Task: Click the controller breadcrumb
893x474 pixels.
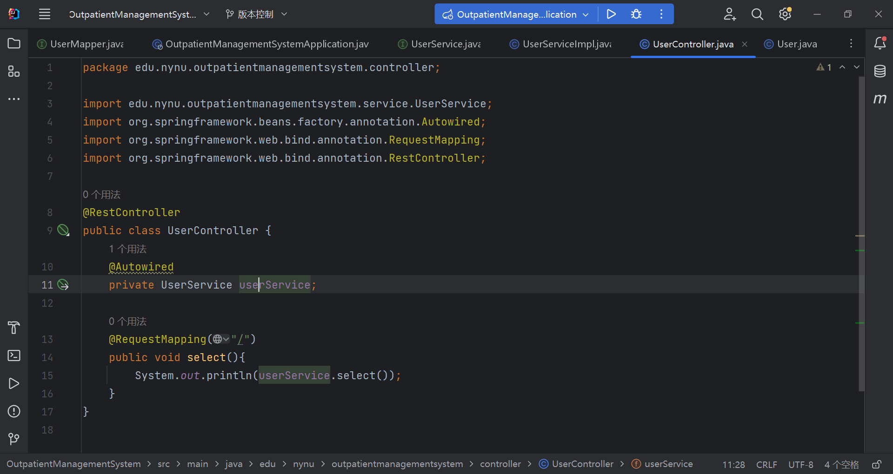Action: [x=500, y=464]
